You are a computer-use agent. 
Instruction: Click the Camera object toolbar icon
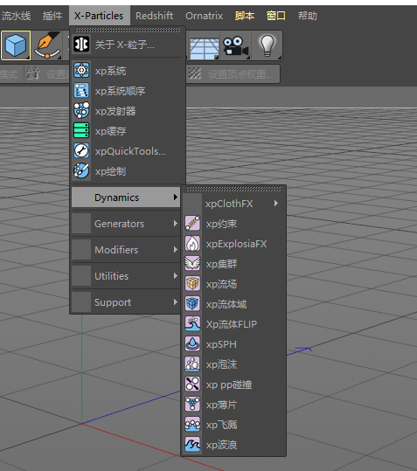pyautogui.click(x=236, y=45)
